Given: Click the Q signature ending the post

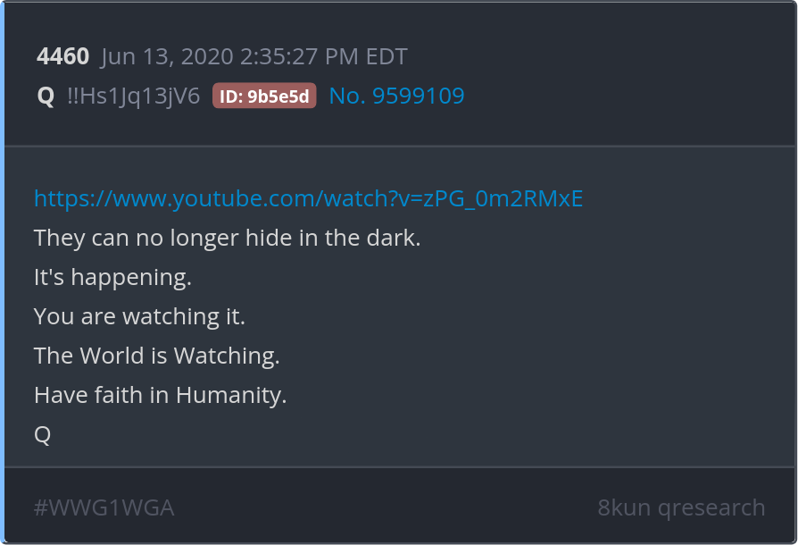Looking at the screenshot, I should [42, 435].
